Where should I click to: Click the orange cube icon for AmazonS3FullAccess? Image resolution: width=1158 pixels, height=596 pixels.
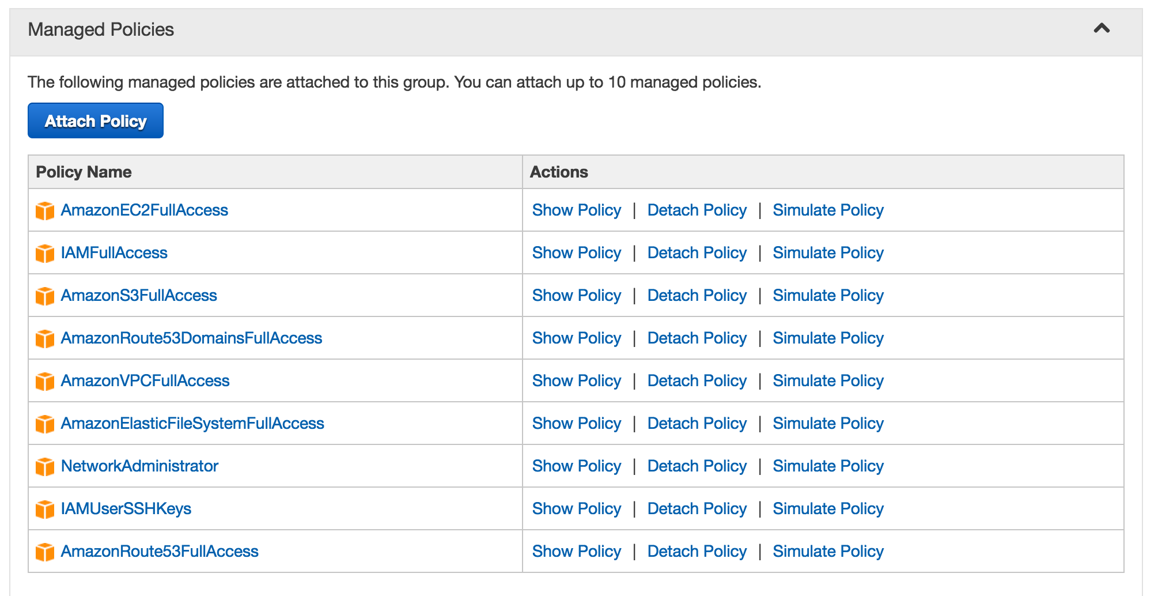(45, 296)
